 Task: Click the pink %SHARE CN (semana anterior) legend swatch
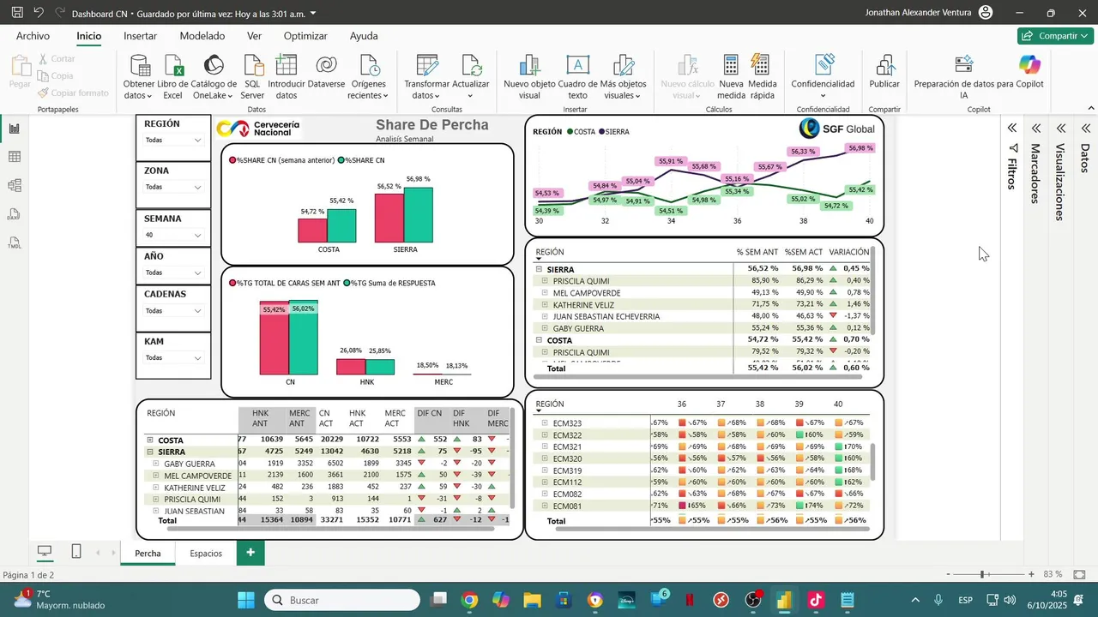[232, 160]
